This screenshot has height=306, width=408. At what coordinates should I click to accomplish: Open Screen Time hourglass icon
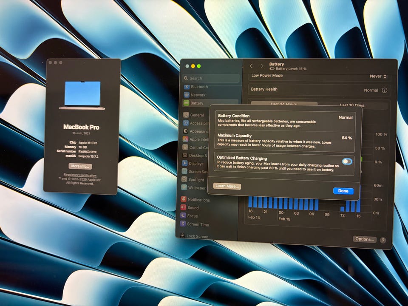(183, 224)
